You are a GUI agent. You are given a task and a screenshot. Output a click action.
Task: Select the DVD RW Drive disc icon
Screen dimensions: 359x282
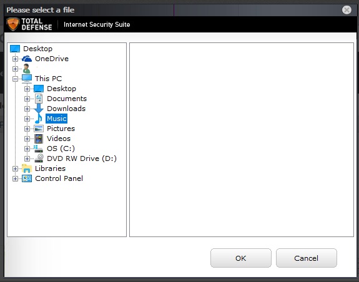click(x=39, y=158)
